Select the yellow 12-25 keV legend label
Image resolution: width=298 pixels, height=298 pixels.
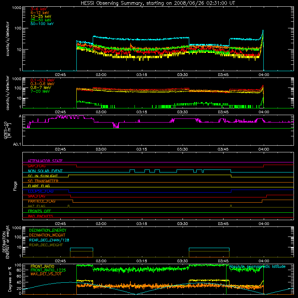pyautogui.click(x=41, y=16)
